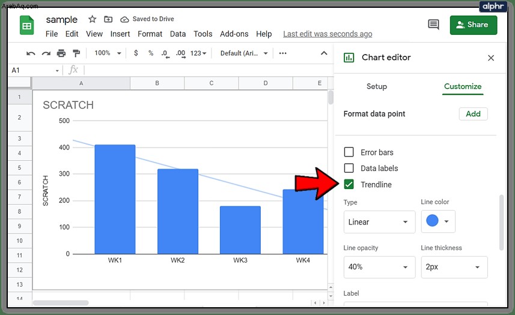
Task: Open the Linear trendline type dropdown
Action: (379, 222)
